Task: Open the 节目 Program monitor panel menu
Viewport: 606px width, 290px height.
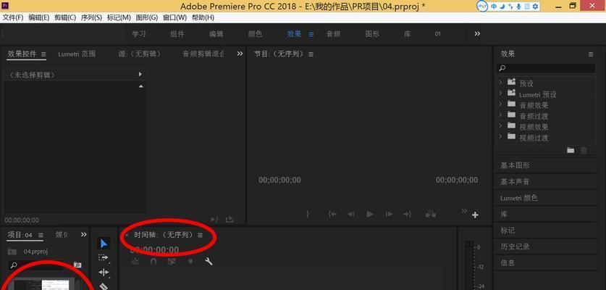Action: point(311,54)
